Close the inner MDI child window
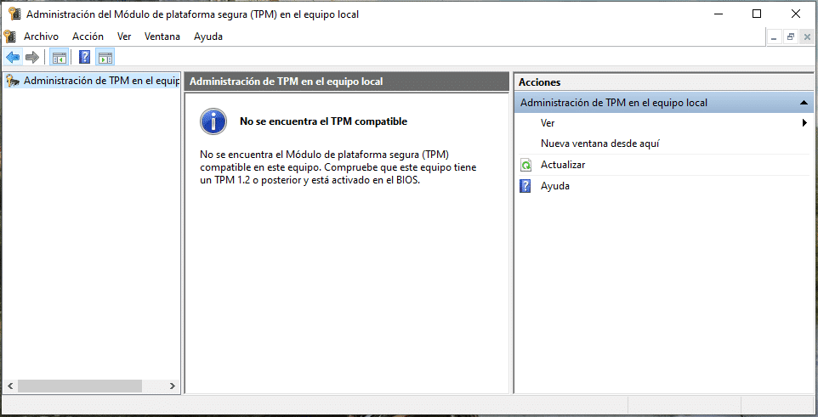 (x=807, y=37)
